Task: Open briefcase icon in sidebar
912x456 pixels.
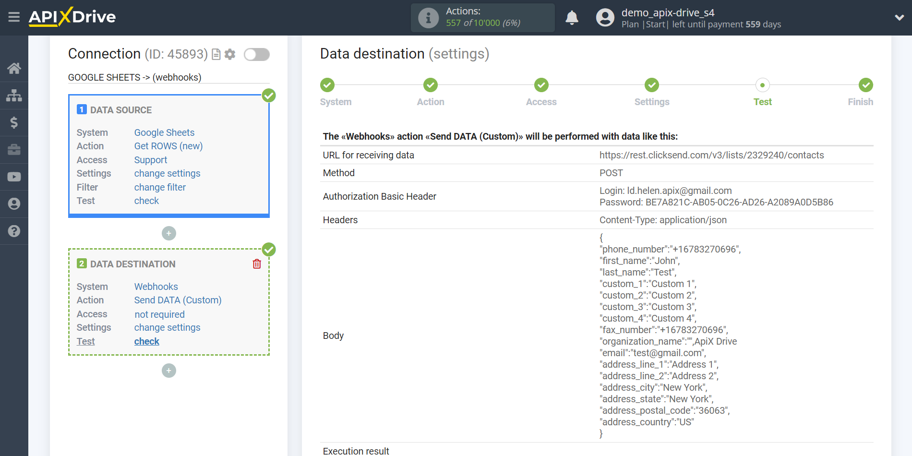Action: 14,150
